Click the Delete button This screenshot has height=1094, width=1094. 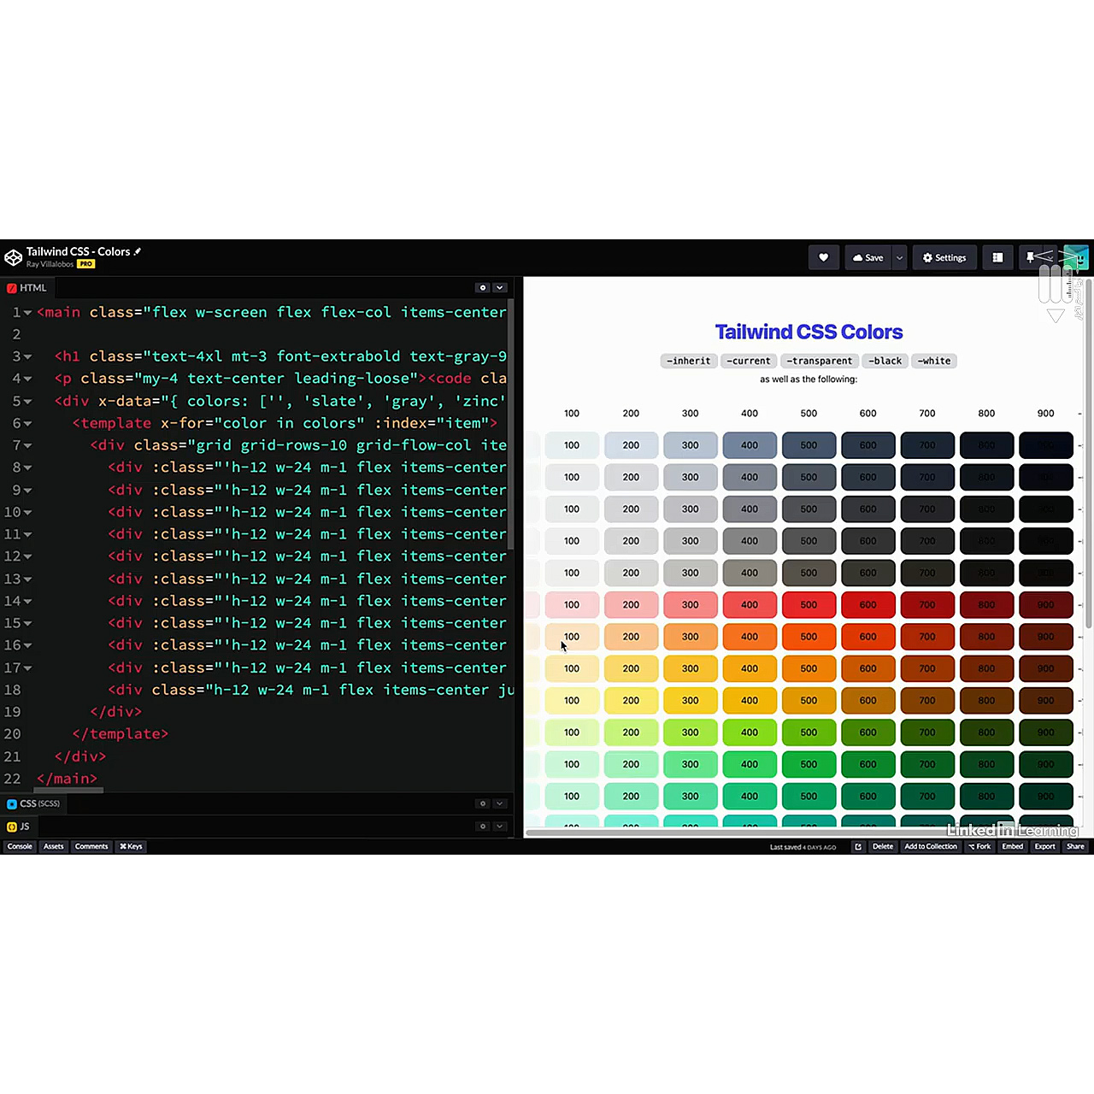tap(883, 847)
